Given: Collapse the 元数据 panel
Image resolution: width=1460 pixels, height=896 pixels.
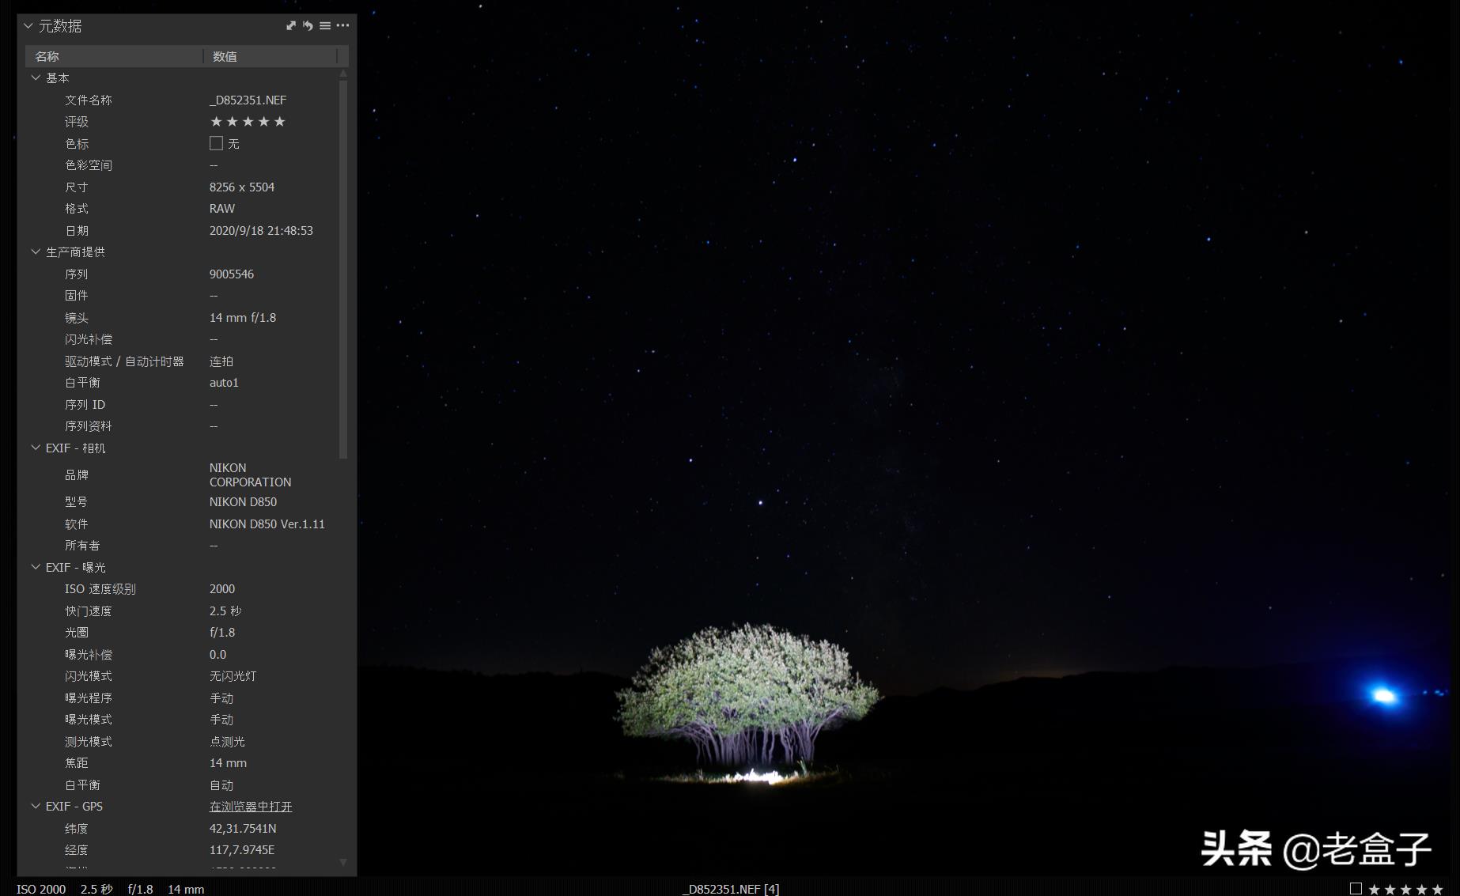Looking at the screenshot, I should [x=28, y=26].
